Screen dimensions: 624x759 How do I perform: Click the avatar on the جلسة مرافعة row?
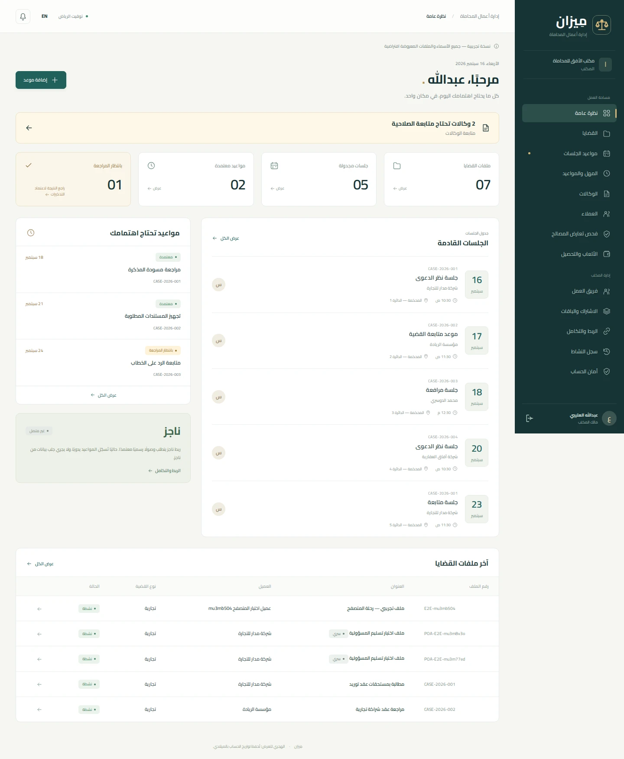click(219, 397)
